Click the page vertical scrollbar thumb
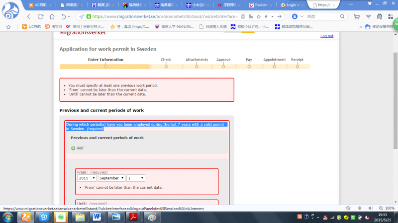This screenshot has width=398, height=223. (x=395, y=101)
